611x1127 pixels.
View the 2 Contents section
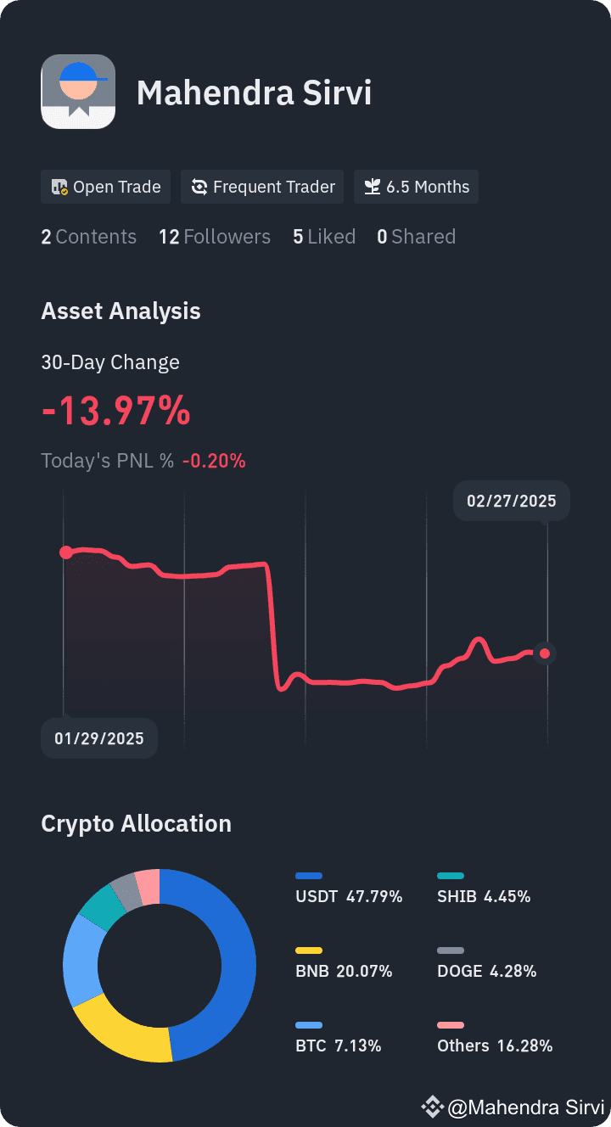point(88,237)
